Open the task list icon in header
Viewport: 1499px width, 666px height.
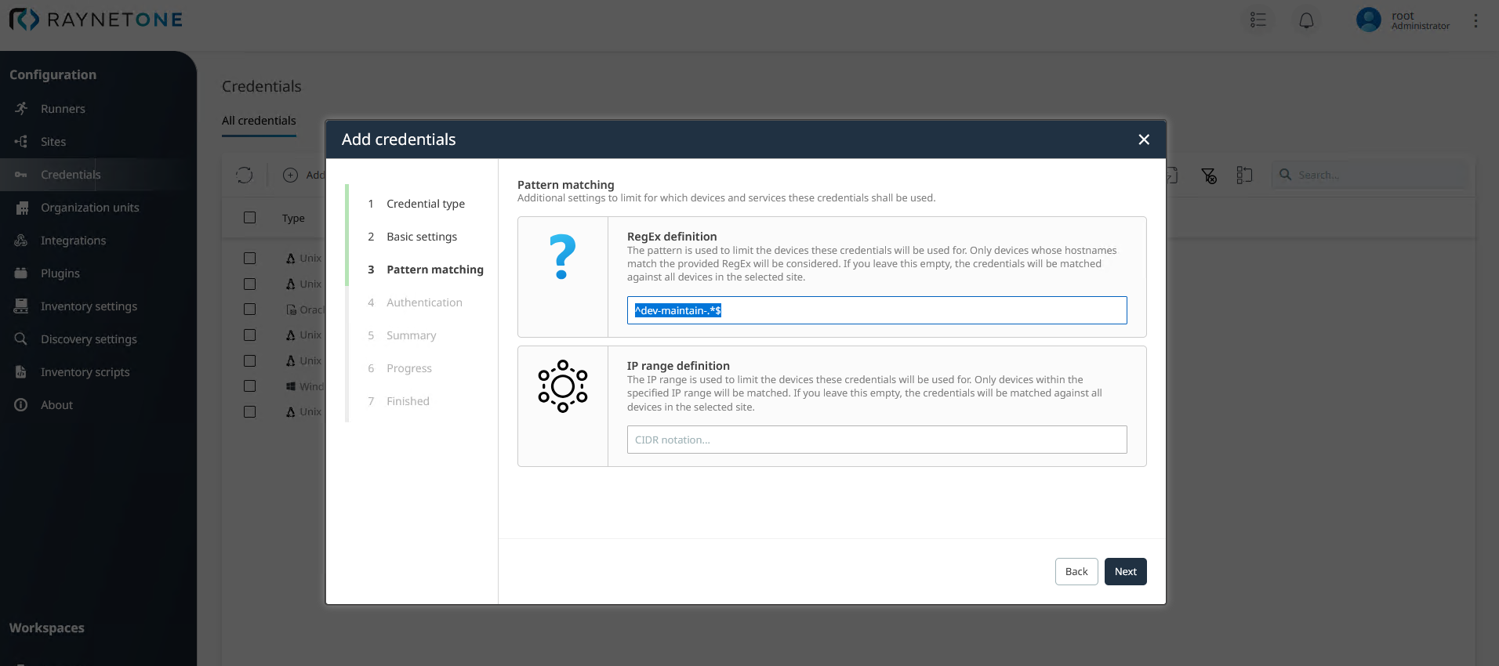click(1258, 20)
